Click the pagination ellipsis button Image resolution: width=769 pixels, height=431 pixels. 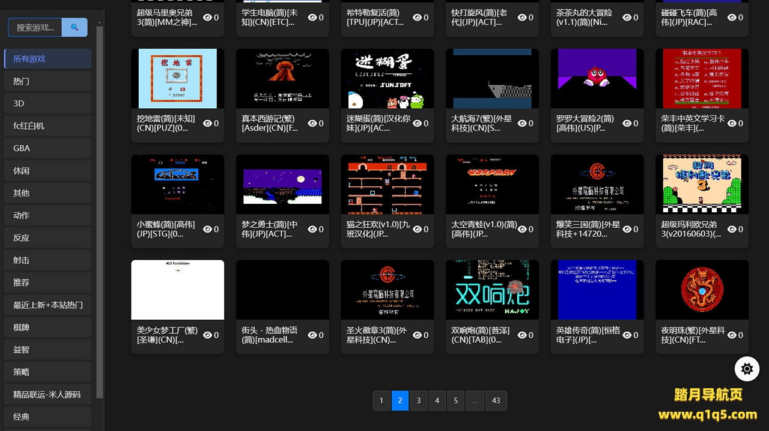tap(475, 400)
